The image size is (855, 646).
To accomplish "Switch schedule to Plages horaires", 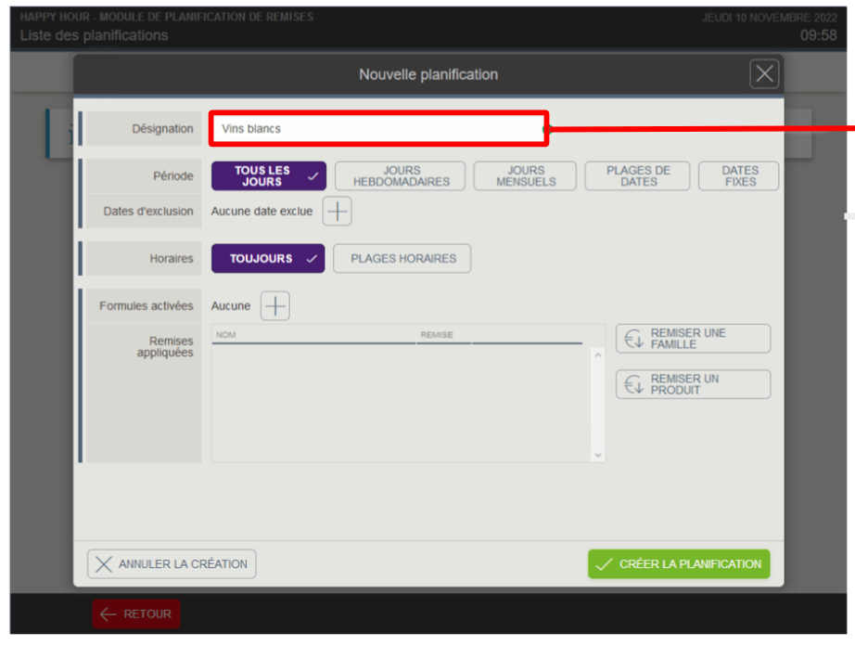I will 402,259.
